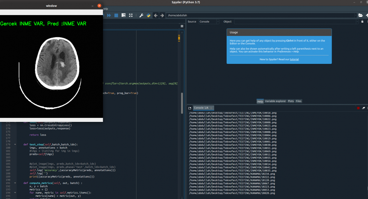Click the forward arrow in the toolbar
368x199 pixels.
pos(162,15)
